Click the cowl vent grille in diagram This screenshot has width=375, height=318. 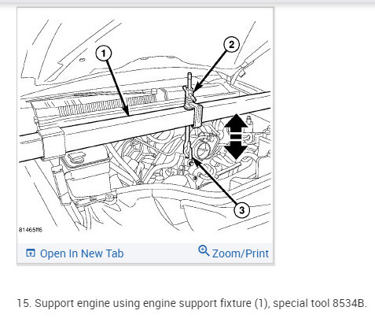tap(108, 105)
